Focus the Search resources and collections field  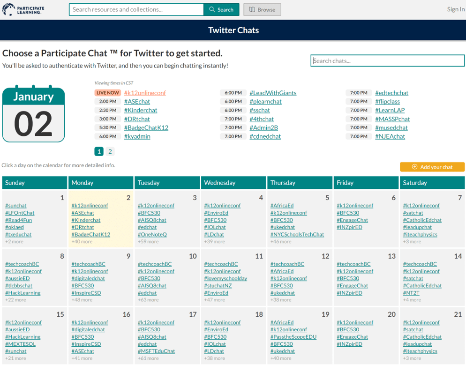(136, 9)
